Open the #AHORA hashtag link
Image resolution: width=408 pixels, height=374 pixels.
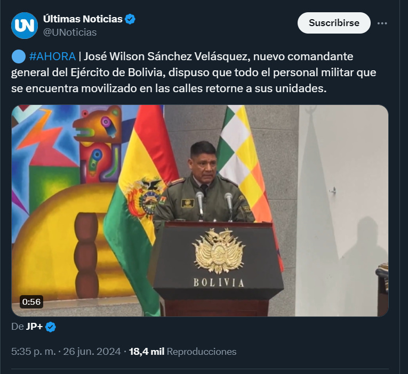click(x=52, y=56)
